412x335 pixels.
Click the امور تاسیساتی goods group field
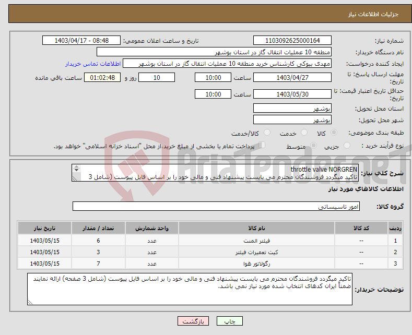point(216,206)
